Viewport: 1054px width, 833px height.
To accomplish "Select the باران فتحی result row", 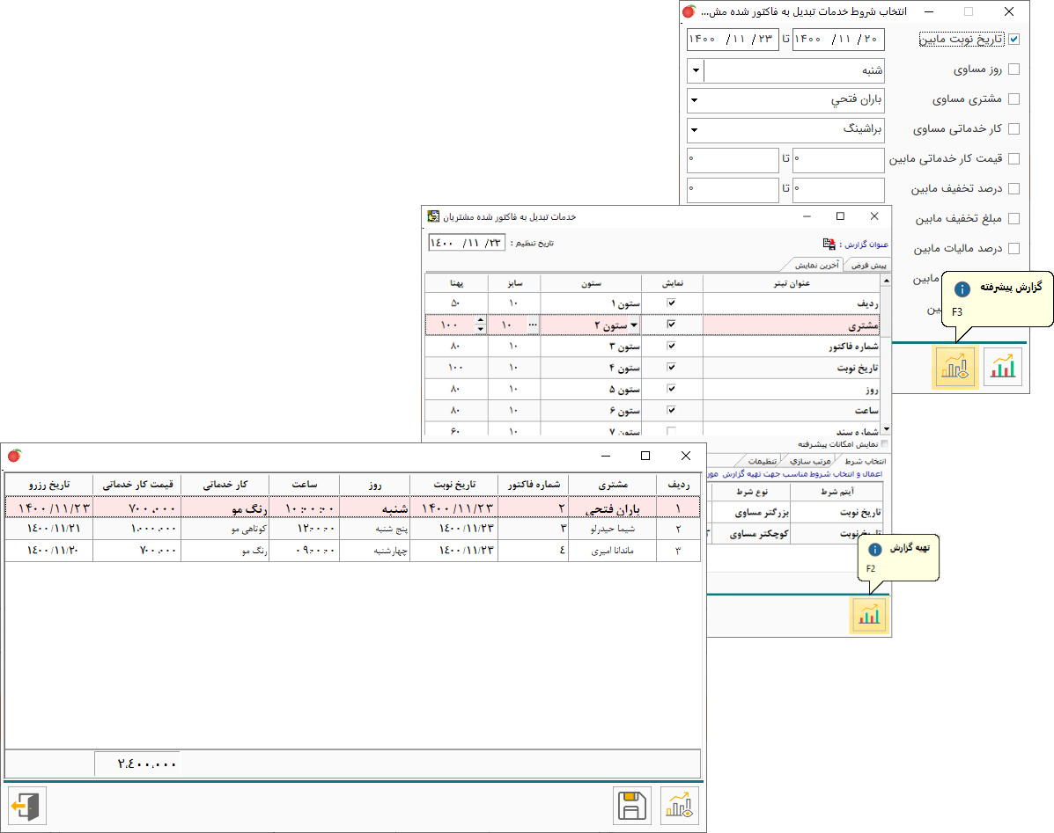I will click(x=352, y=508).
